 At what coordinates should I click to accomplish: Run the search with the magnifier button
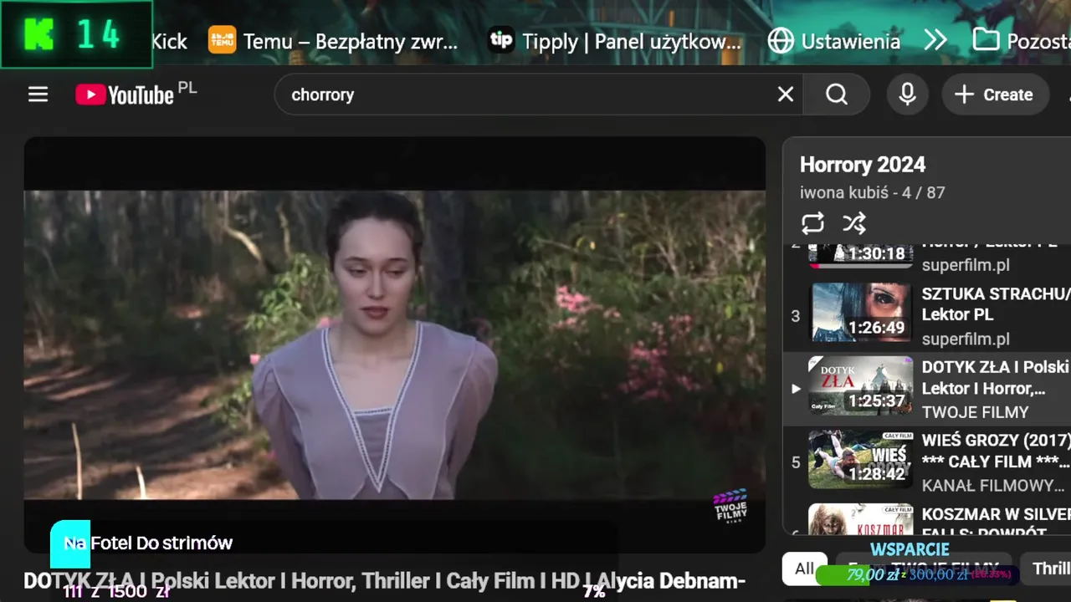pos(837,94)
